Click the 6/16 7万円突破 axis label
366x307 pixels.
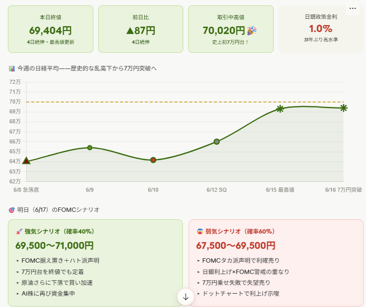coord(344,190)
